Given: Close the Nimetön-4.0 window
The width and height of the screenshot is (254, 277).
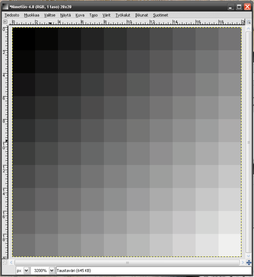Looking at the screenshot, I should click(x=247, y=7).
